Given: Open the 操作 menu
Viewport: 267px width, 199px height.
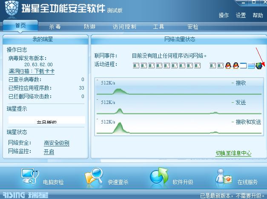Looking at the screenshot, I should click(224, 15).
